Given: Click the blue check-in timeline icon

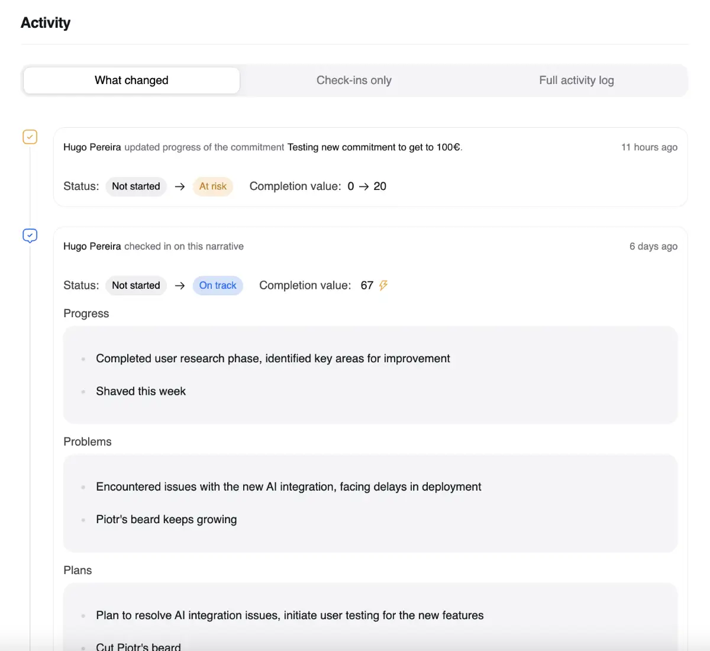Looking at the screenshot, I should pos(30,236).
